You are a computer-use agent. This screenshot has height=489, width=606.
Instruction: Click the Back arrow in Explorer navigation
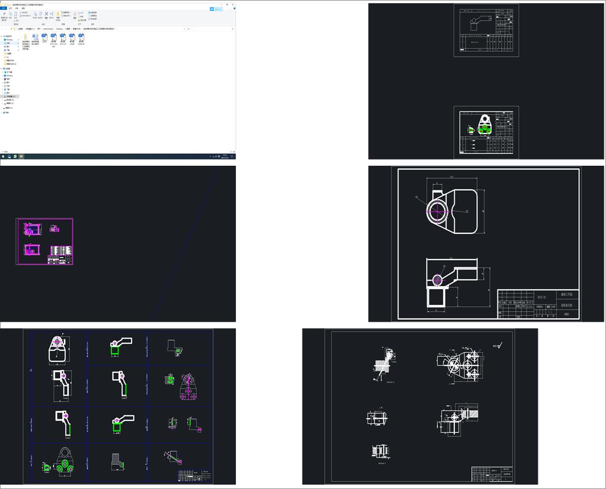click(2, 29)
